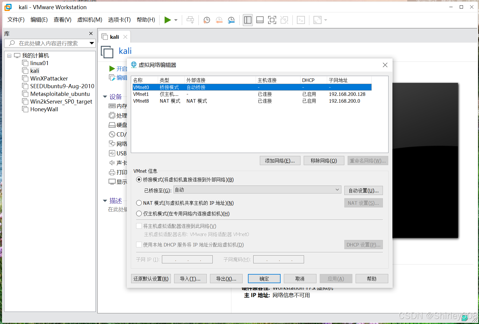Screen dimensions: 479x324
Task: Click the memory device icon
Action: pos(112,106)
